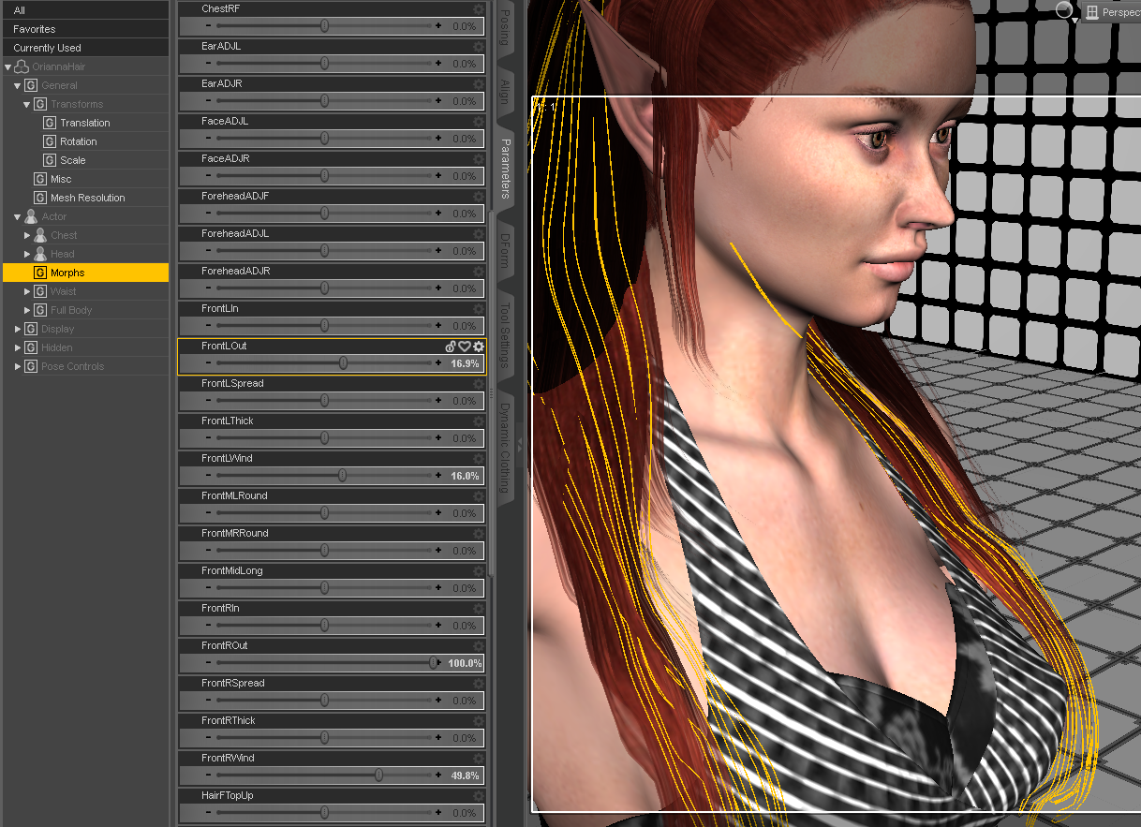Collapse the Actor group
The image size is (1141, 827).
[x=18, y=217]
